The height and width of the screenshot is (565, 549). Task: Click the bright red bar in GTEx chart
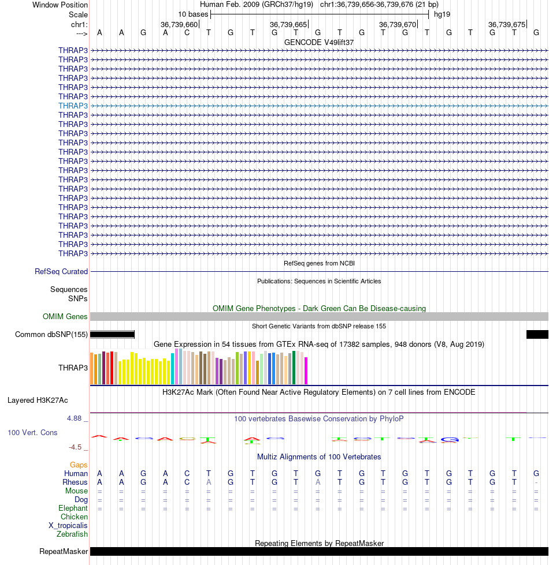coord(112,368)
